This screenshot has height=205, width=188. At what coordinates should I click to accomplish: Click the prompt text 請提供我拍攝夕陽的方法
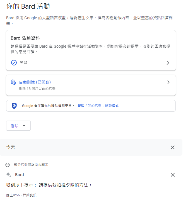[64, 185]
